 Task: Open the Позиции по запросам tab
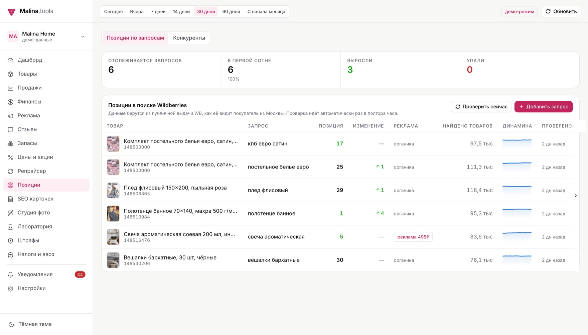pos(135,38)
